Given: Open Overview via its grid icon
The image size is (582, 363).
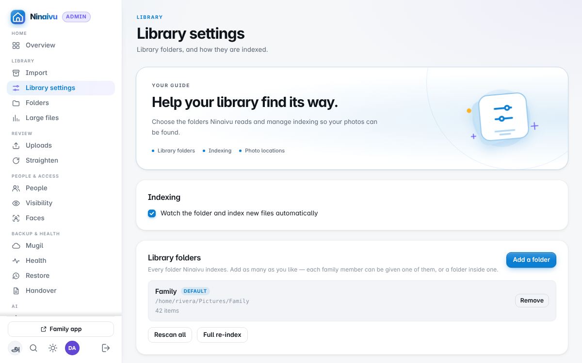Looking at the screenshot, I should point(16,45).
